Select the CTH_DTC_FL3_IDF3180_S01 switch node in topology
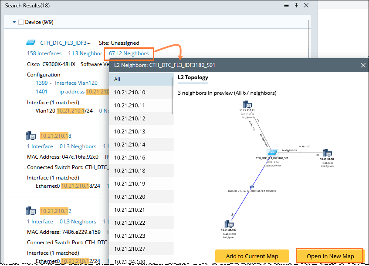369x266 pixels. [273, 153]
